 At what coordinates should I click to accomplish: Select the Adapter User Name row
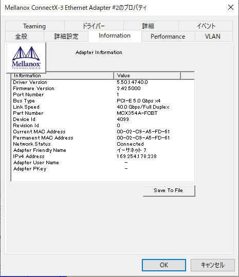[x=103, y=163]
